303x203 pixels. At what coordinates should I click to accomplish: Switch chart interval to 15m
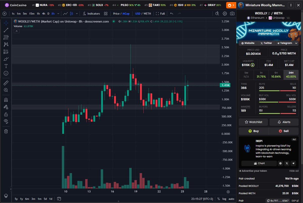[x=32, y=14]
